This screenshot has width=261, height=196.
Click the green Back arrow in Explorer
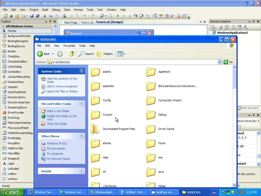click(x=40, y=54)
